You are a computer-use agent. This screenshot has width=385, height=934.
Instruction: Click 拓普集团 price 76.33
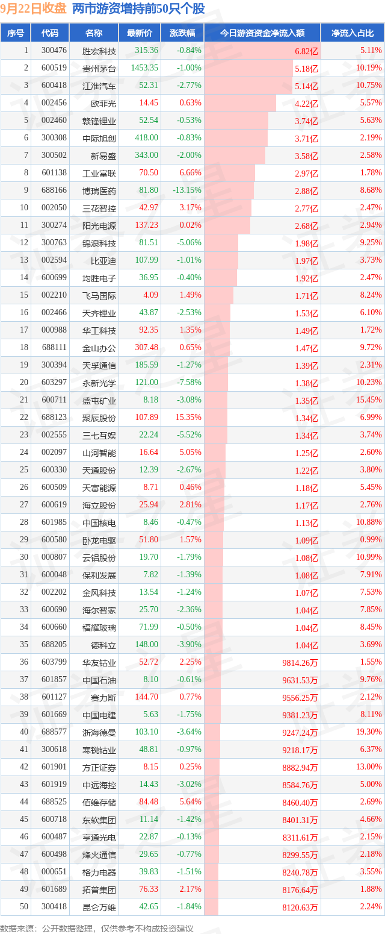[x=149, y=889]
